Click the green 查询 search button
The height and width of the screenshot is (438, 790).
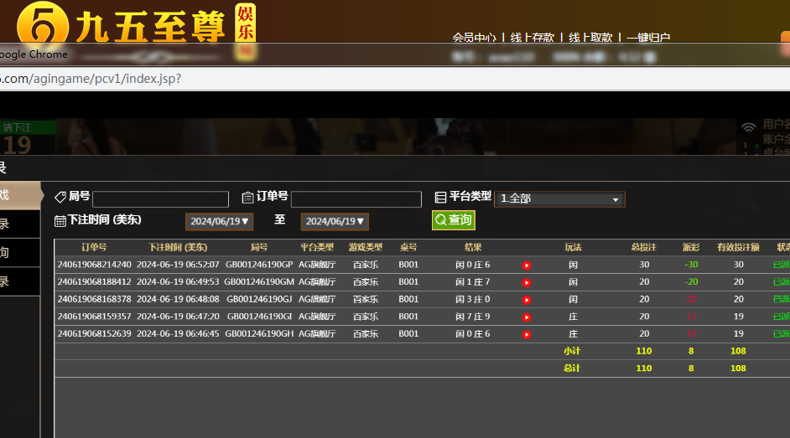(453, 220)
